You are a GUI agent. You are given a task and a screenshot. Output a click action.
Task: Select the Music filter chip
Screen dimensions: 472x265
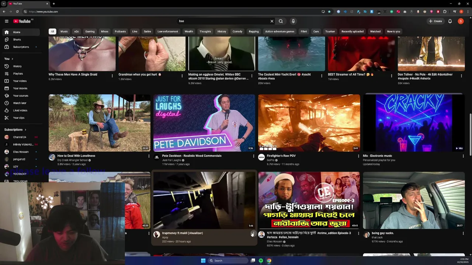pyautogui.click(x=64, y=31)
